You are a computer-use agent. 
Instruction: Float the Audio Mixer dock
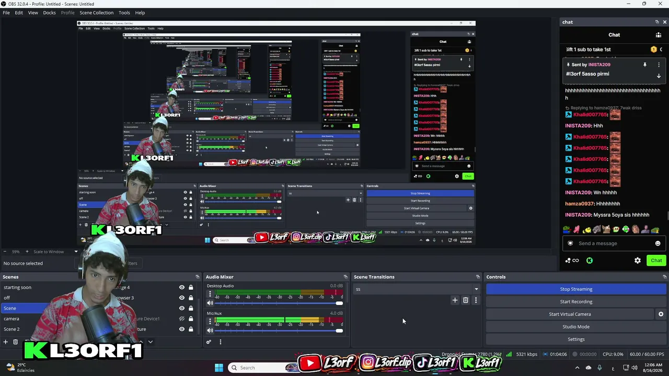(345, 277)
